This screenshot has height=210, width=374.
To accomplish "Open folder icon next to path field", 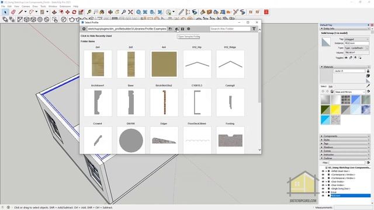I will tap(170, 29).
